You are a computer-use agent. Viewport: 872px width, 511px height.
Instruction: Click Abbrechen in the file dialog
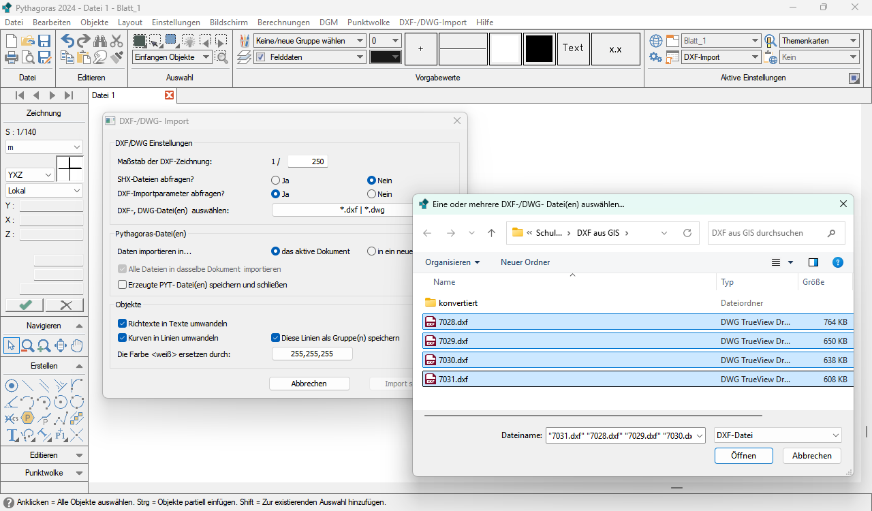(x=812, y=456)
